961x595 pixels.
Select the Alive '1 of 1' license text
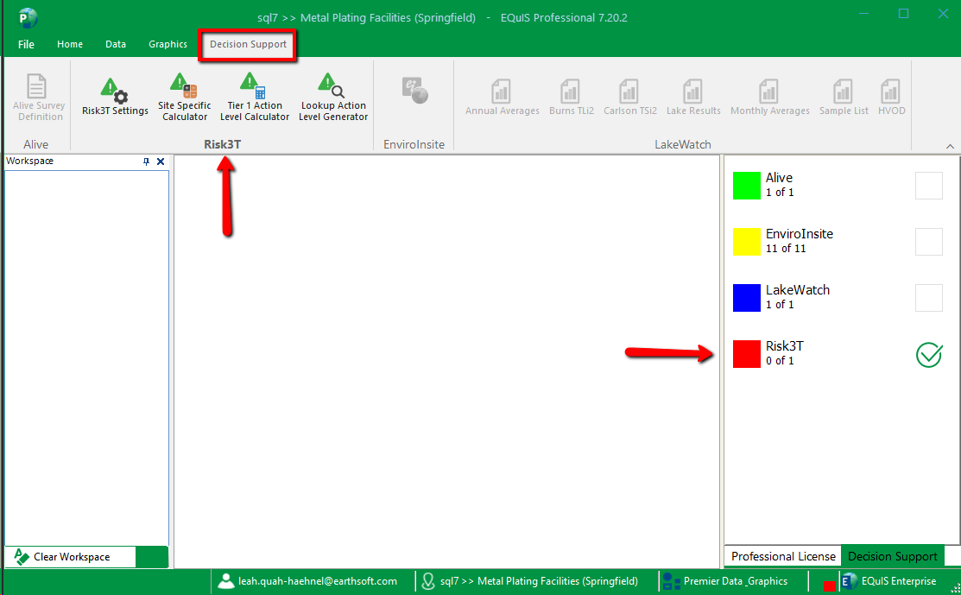780,193
